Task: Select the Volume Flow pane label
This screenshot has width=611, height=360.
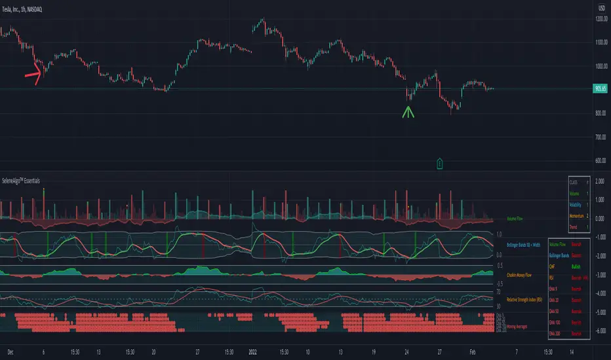Action: point(515,219)
